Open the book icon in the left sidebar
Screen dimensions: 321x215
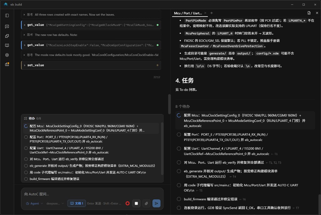click(7, 46)
